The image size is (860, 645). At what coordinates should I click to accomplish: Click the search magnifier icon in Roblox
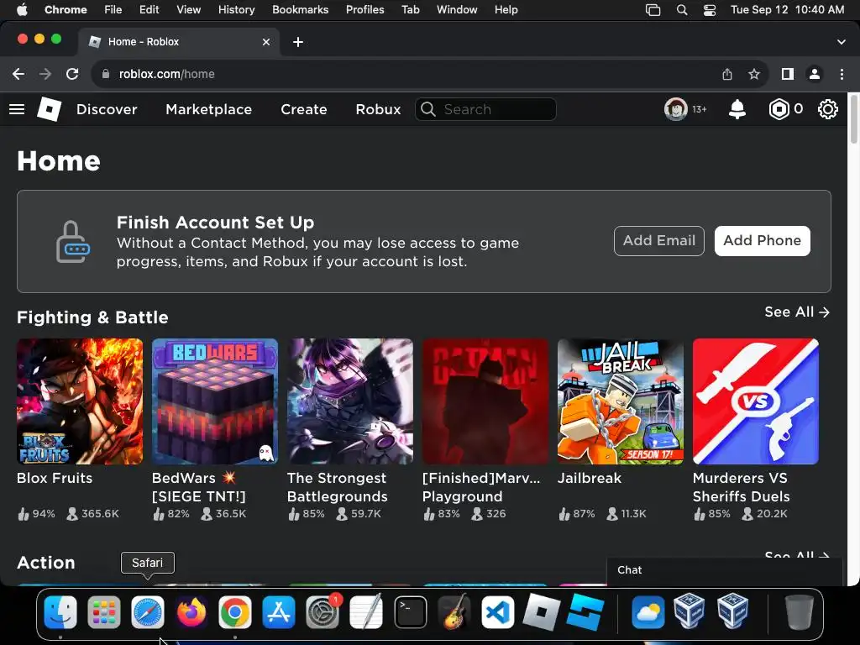427,109
